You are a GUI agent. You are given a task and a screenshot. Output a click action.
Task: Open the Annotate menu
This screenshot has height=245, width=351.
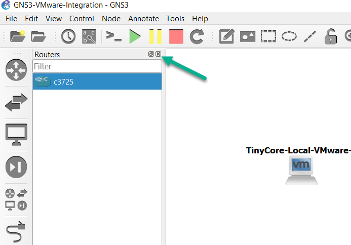[x=143, y=19]
